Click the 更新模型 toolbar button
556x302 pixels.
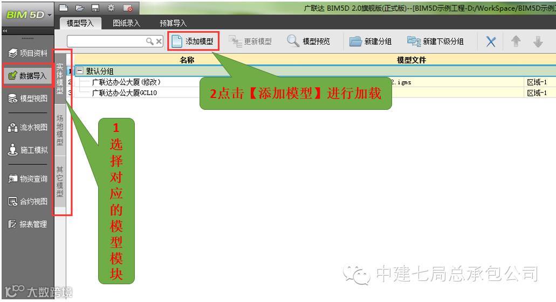[250, 41]
